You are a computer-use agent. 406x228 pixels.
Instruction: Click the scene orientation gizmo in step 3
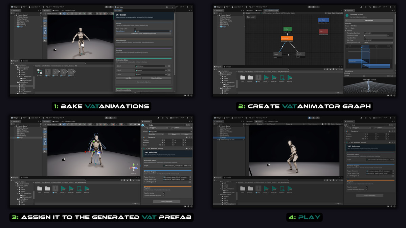coord(134,167)
